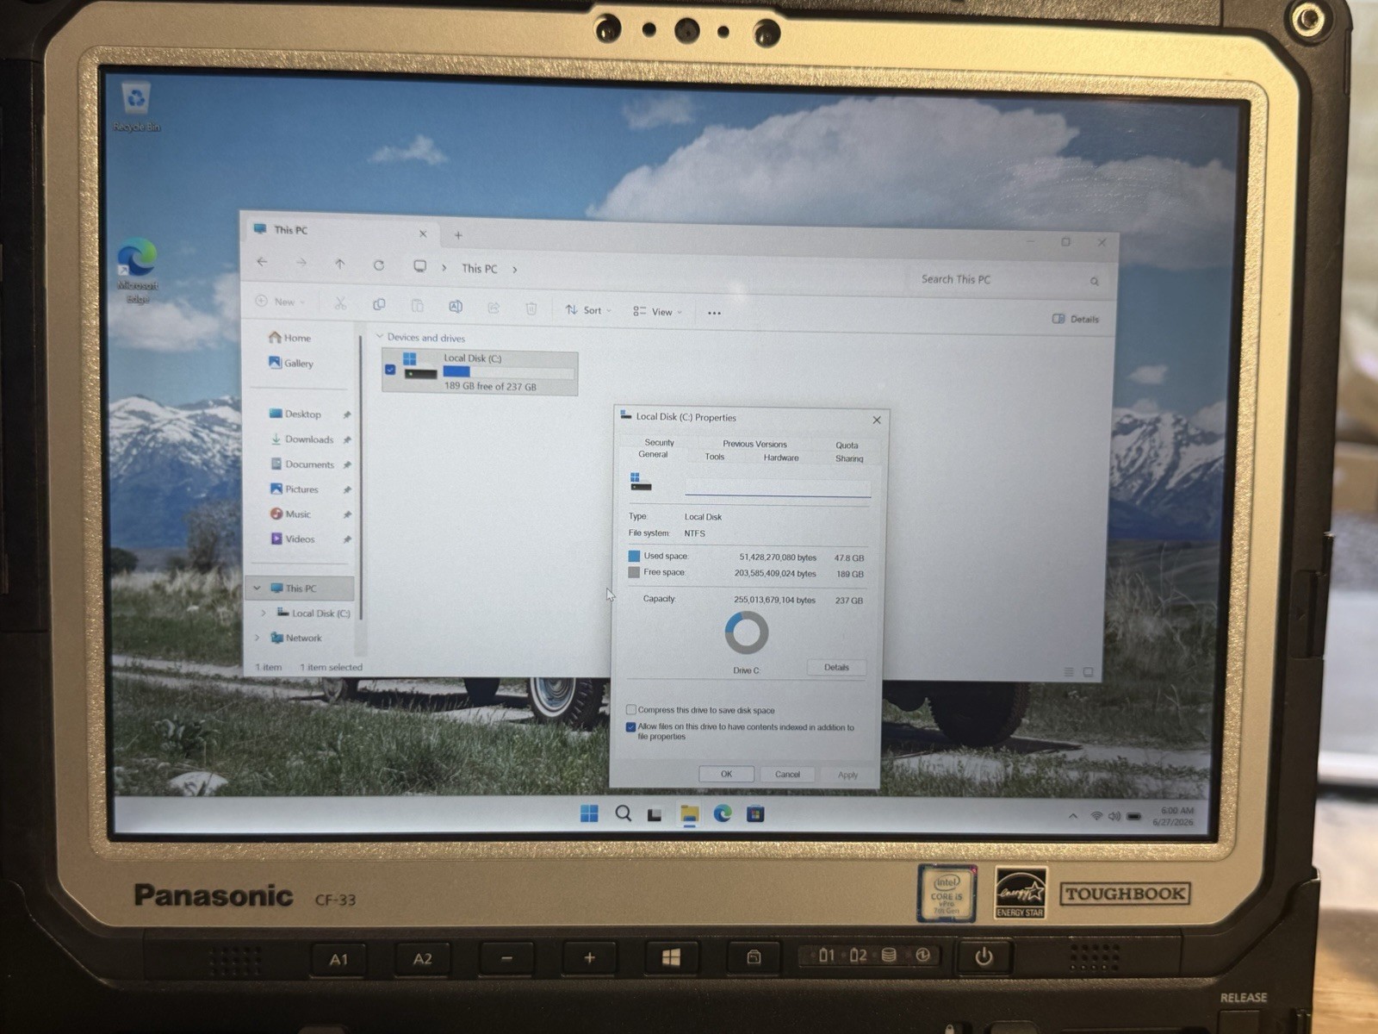Switch to the Previous Versions tab
Viewport: 1378px width, 1034px height.
[x=754, y=444]
